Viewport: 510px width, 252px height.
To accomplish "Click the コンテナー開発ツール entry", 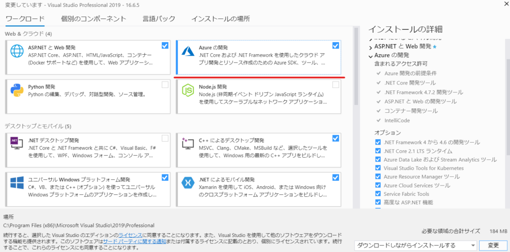I will click(411, 111).
